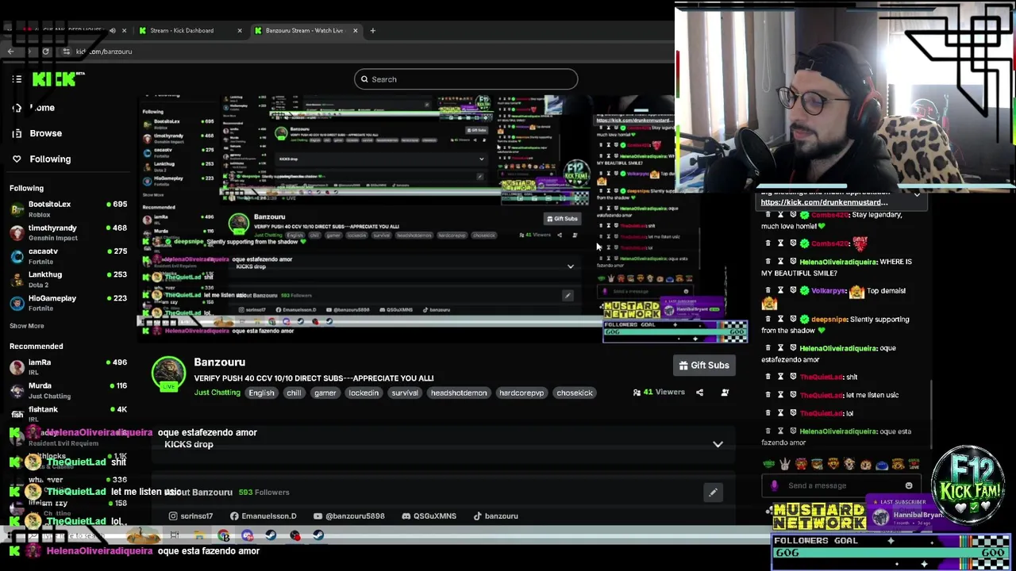
Task: Share the Banzouru stream
Action: point(699,392)
